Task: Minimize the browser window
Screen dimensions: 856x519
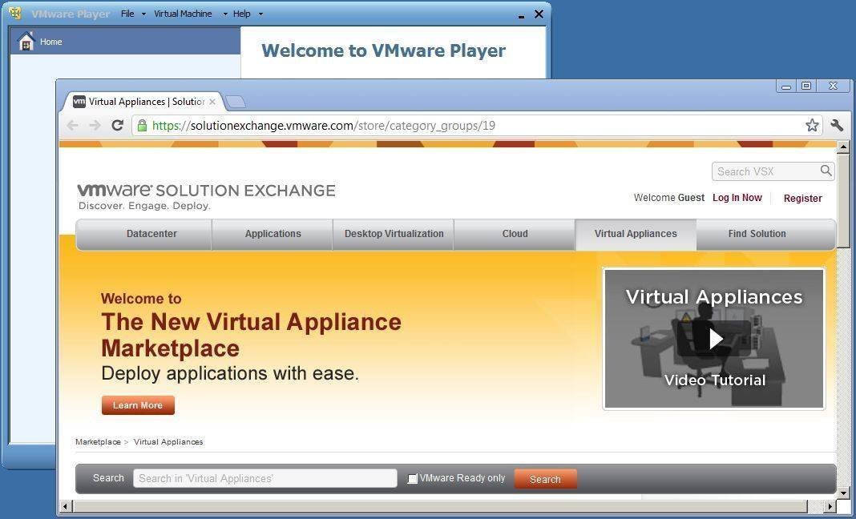Action: [786, 86]
